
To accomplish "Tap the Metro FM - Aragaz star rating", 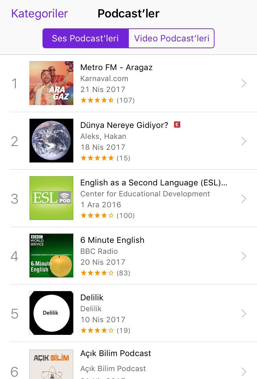I will coord(97,100).
